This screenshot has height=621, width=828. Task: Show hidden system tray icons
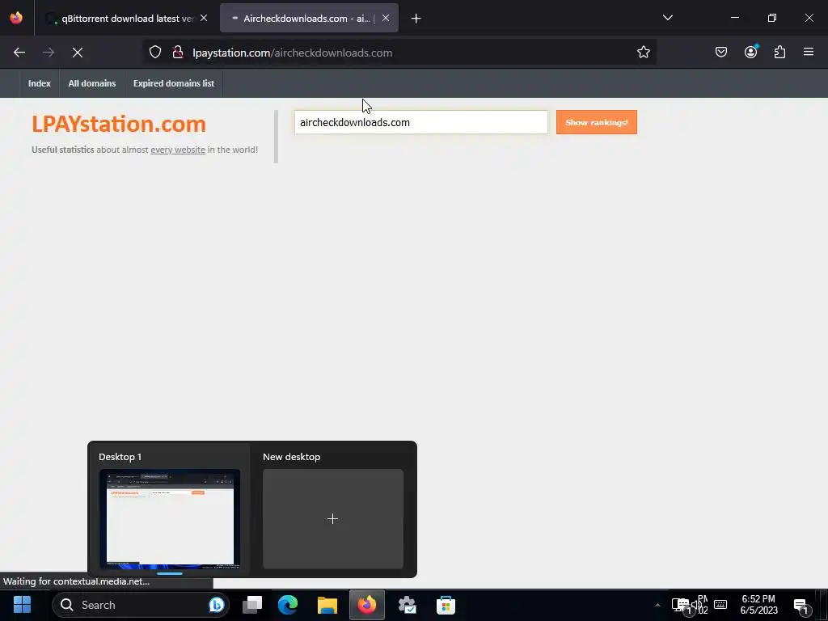[657, 605]
